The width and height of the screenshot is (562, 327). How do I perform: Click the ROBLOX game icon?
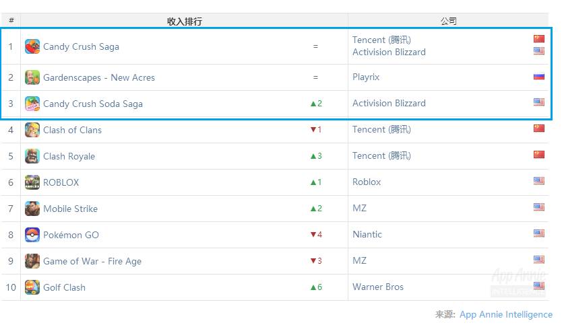point(32,182)
